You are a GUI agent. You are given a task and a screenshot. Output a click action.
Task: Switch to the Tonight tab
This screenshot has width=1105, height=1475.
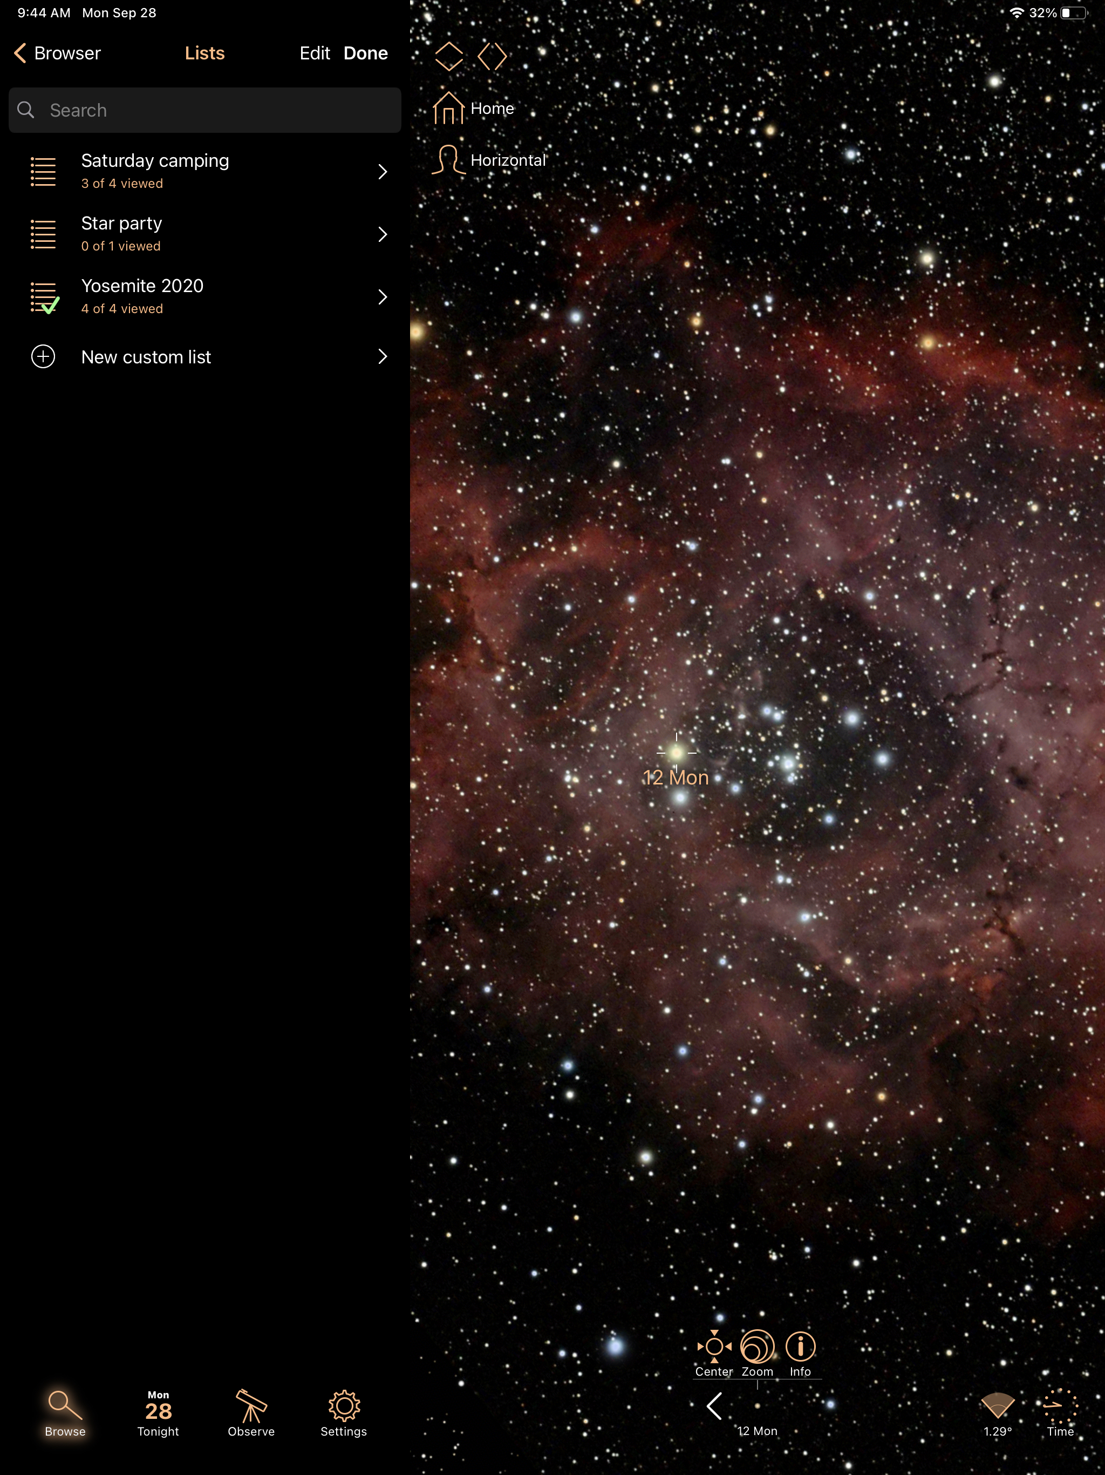(158, 1412)
